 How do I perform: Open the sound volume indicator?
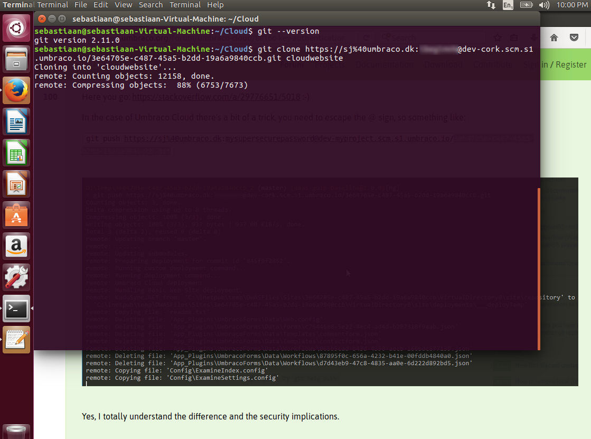click(544, 5)
